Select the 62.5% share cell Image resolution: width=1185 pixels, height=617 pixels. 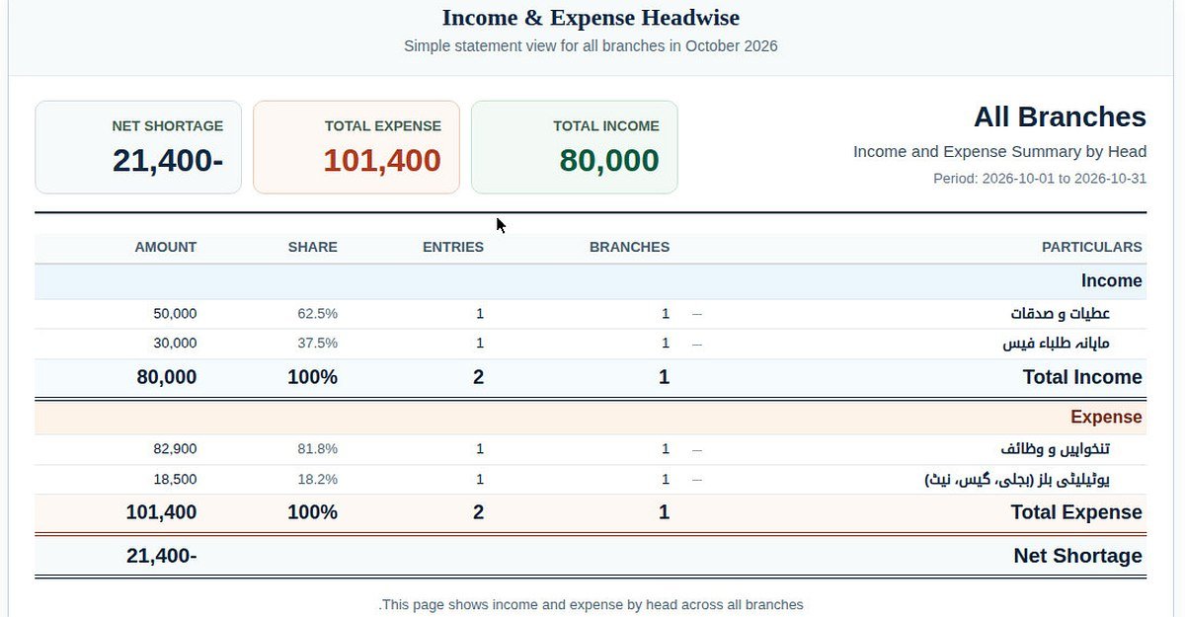click(317, 314)
